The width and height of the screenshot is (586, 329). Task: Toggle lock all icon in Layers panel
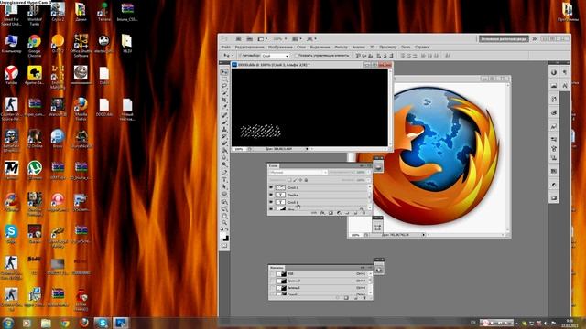(306, 180)
